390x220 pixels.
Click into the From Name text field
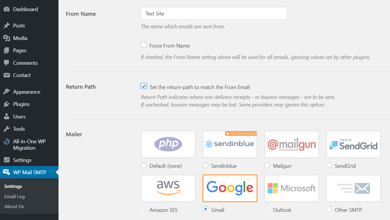pyautogui.click(x=214, y=13)
